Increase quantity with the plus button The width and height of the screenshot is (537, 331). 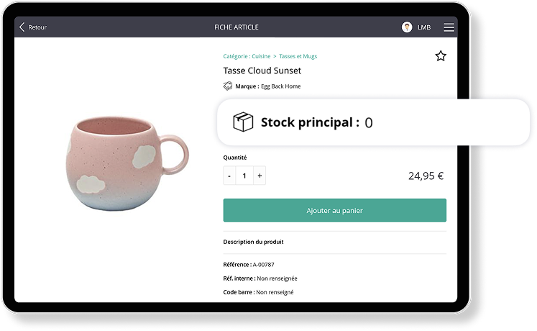260,176
